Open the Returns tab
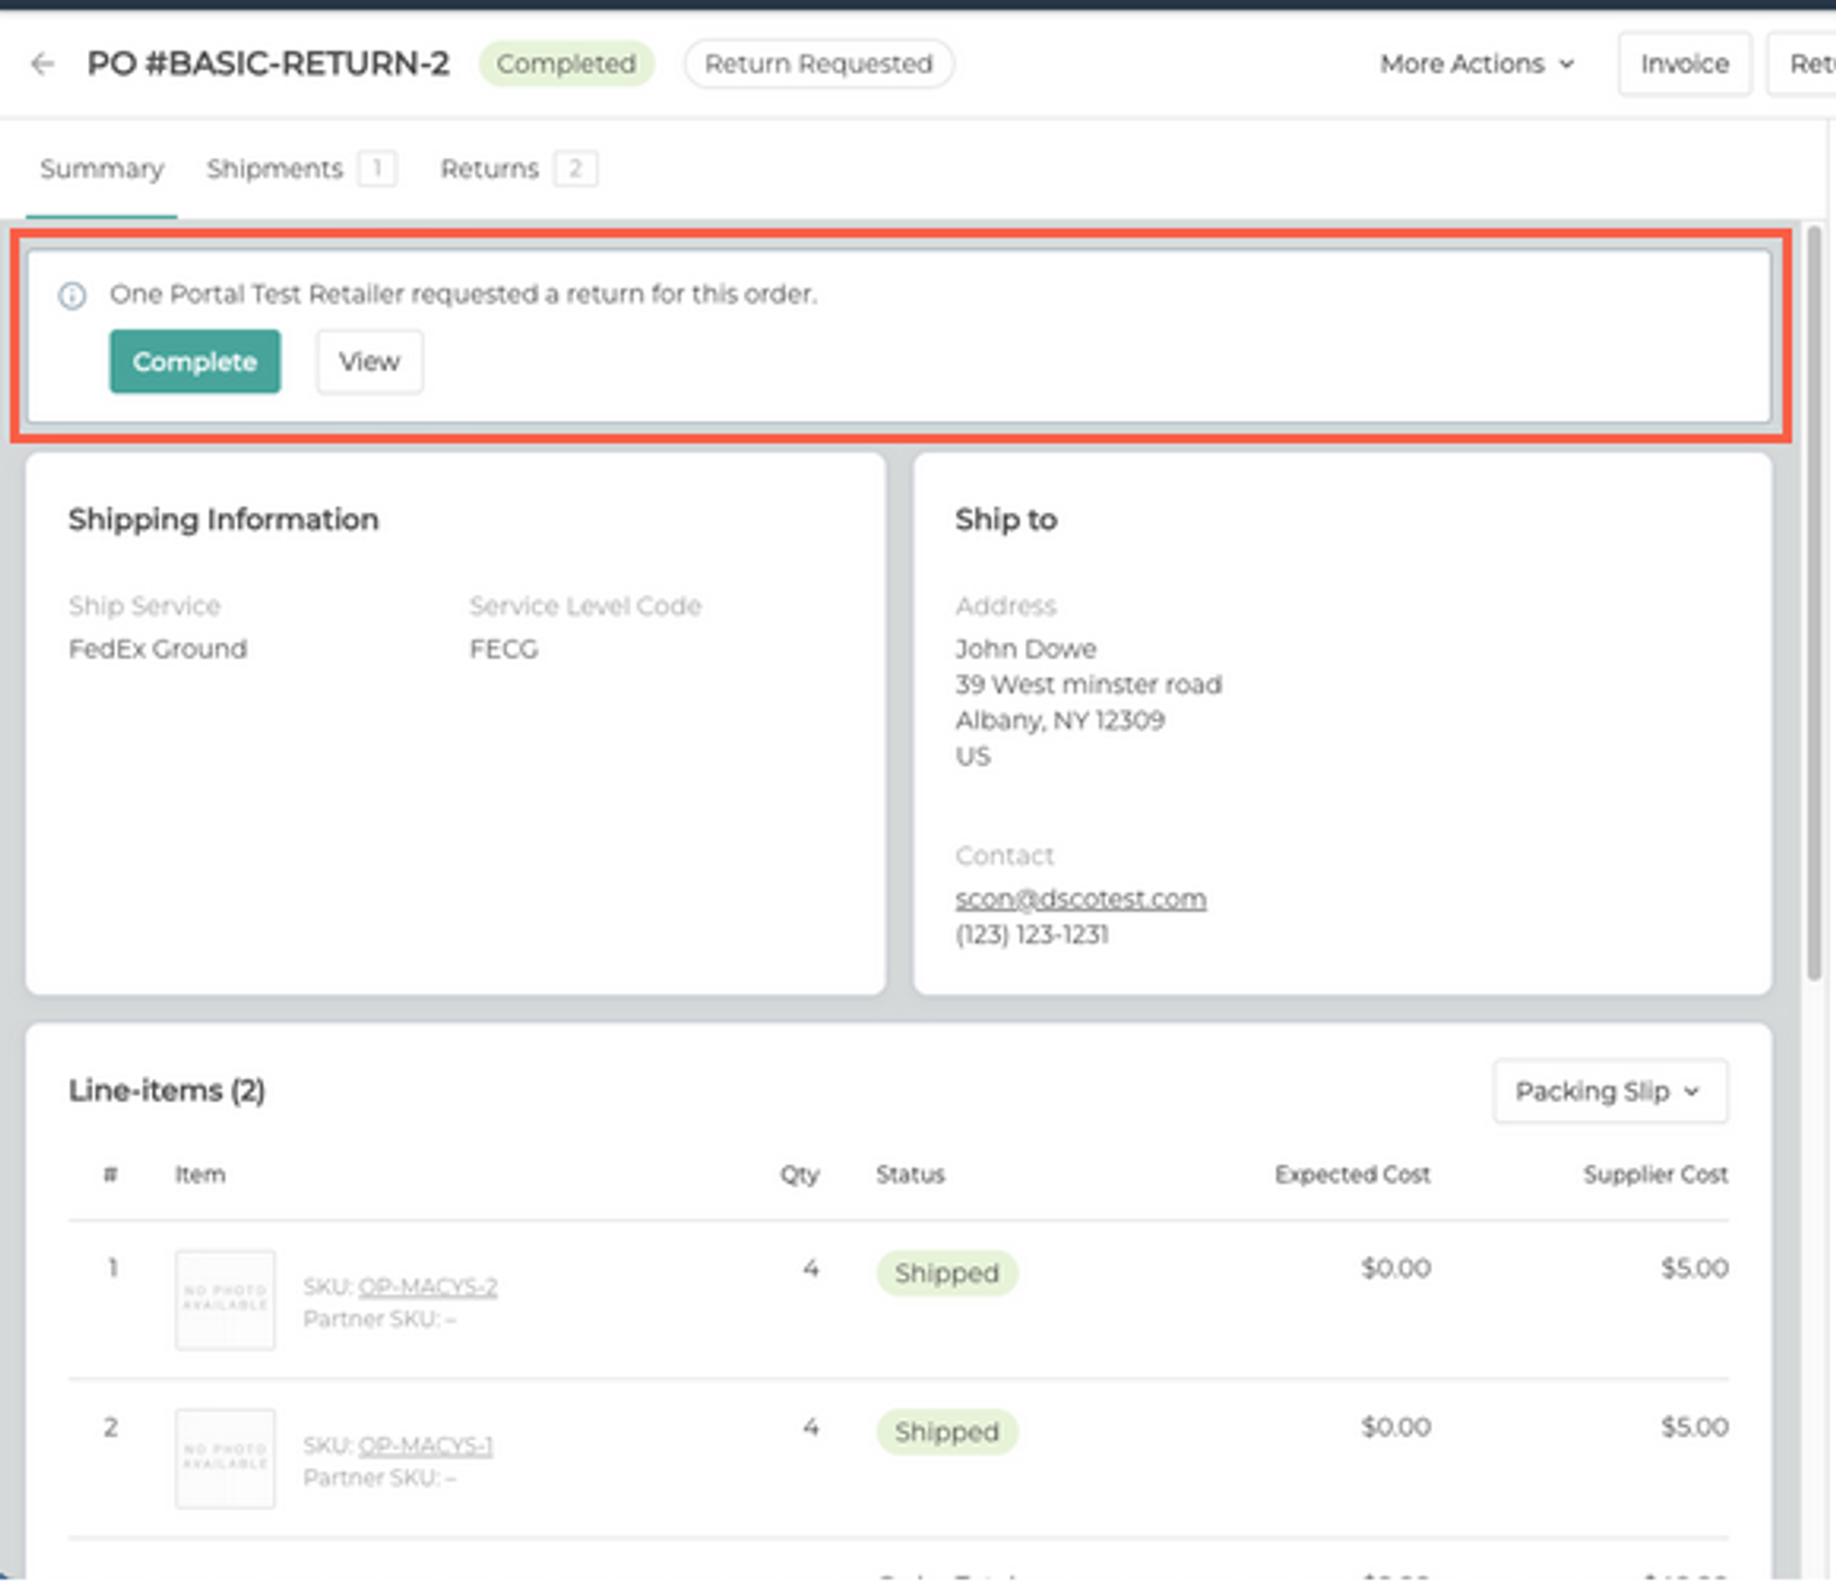1836x1582 pixels. pyautogui.click(x=489, y=169)
